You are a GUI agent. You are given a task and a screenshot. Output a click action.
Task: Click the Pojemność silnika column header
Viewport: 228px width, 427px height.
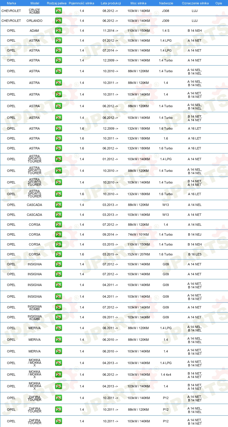81,3
